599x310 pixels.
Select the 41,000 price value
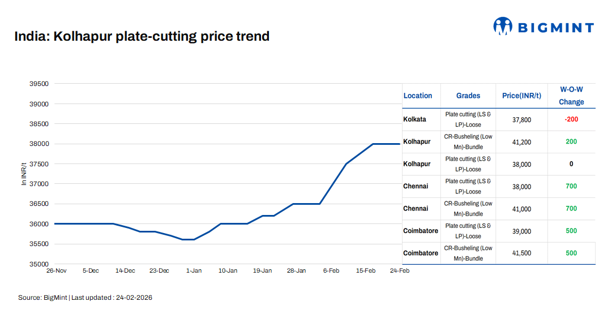521,209
